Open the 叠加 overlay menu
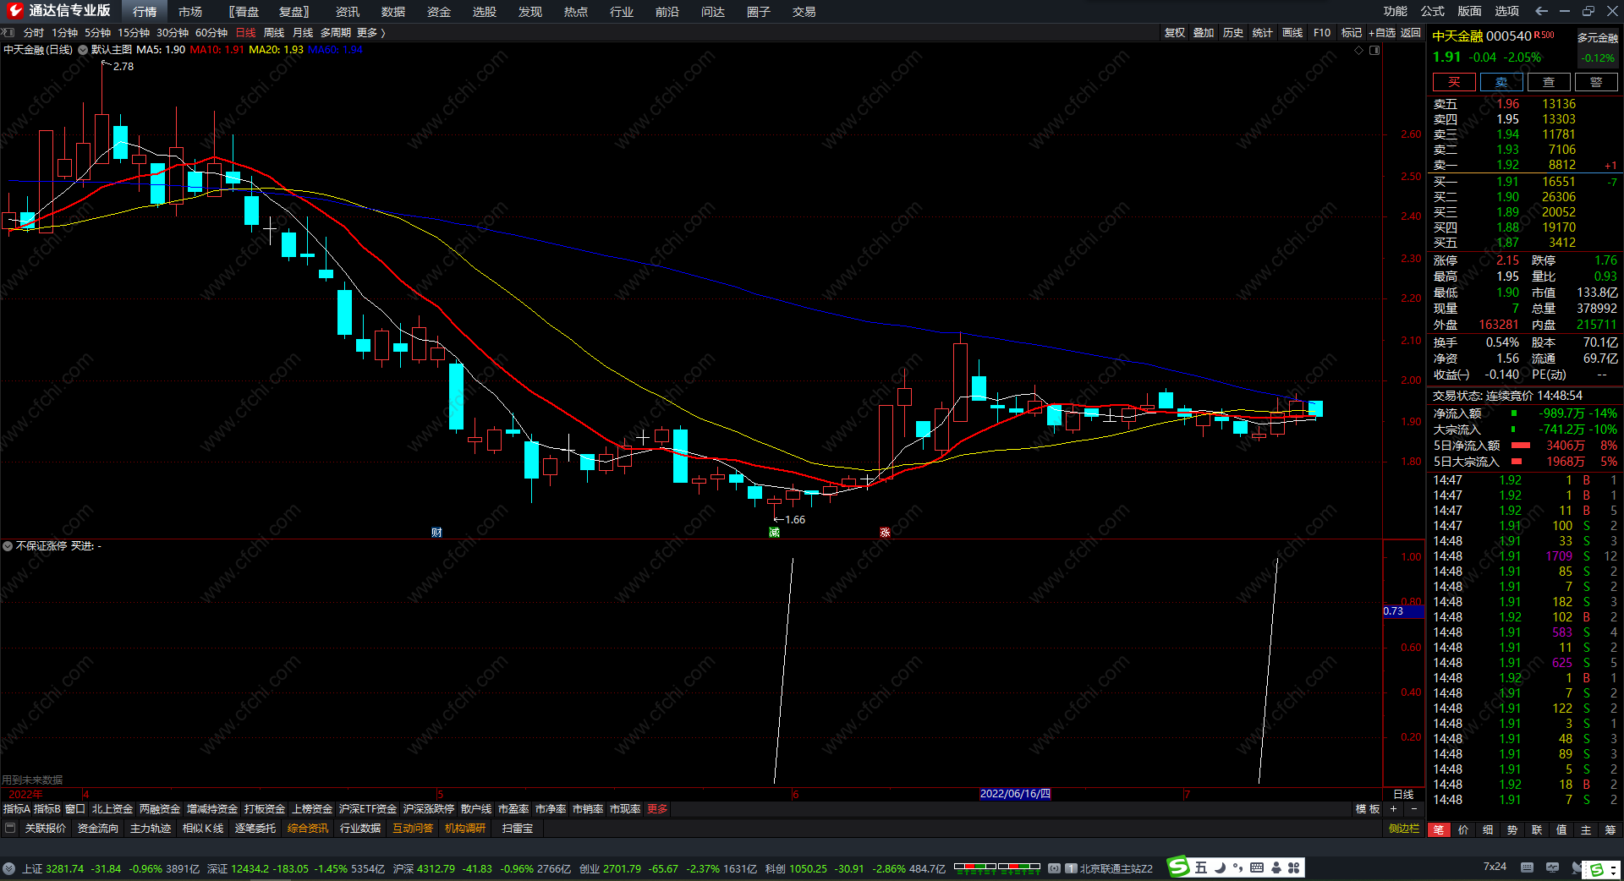This screenshot has width=1624, height=881. pos(1204,33)
